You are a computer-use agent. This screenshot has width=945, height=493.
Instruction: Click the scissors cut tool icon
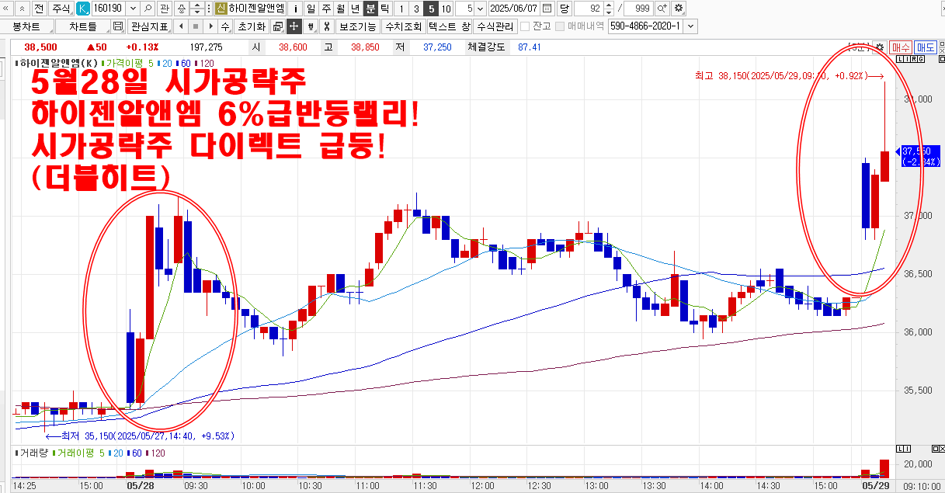coord(327,26)
